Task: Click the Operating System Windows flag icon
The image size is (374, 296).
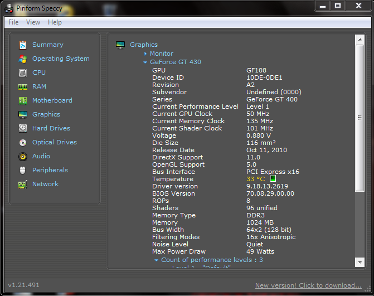Action: tap(23, 59)
